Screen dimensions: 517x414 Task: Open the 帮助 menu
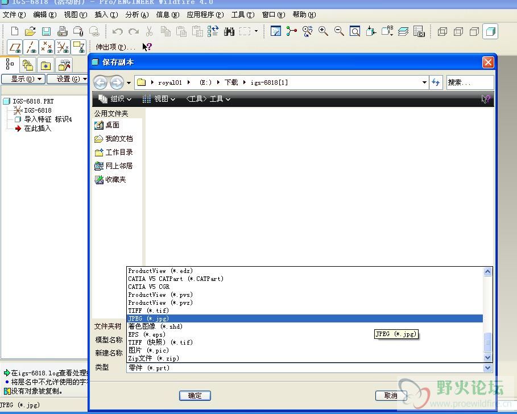[304, 15]
